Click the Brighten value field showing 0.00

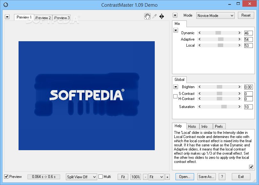(248, 87)
